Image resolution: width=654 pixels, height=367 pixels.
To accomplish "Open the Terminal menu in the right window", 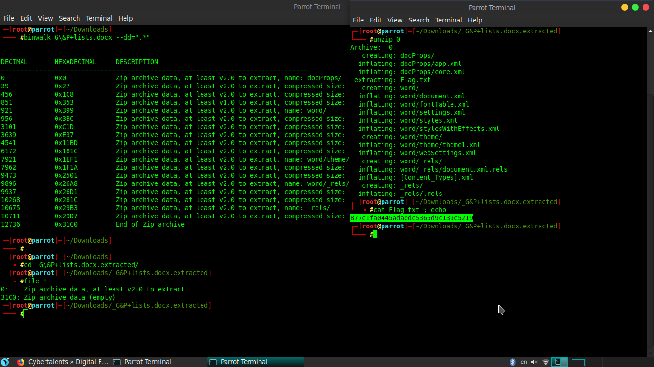I will pos(449,20).
